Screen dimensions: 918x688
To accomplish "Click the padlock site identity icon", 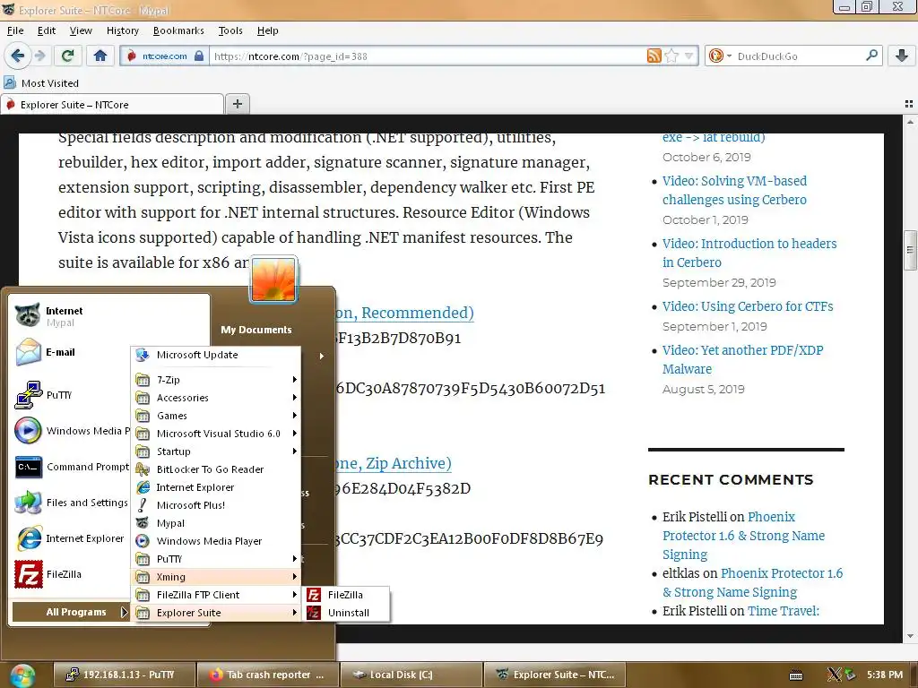I will pyautogui.click(x=199, y=56).
